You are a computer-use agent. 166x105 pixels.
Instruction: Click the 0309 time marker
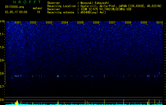pyautogui.click(x=144, y=23)
